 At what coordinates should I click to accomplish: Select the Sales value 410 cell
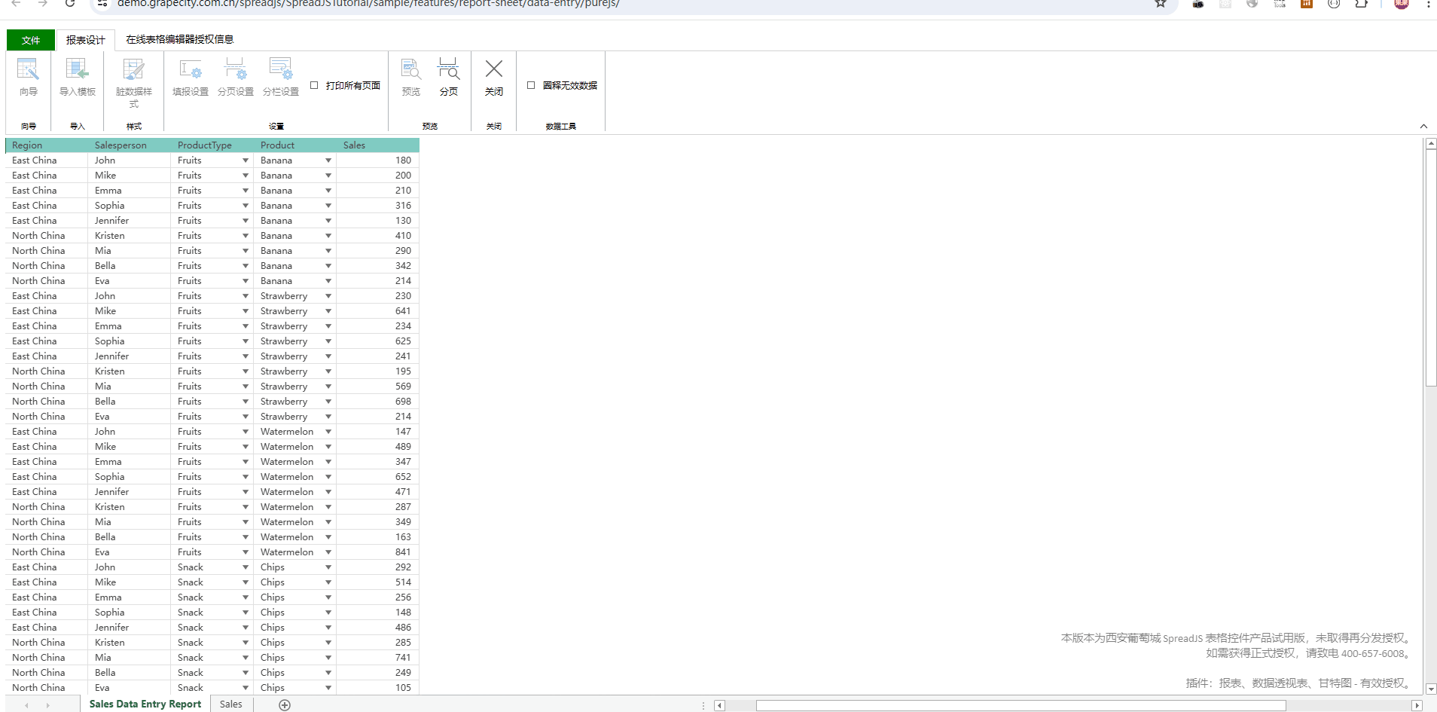(378, 236)
